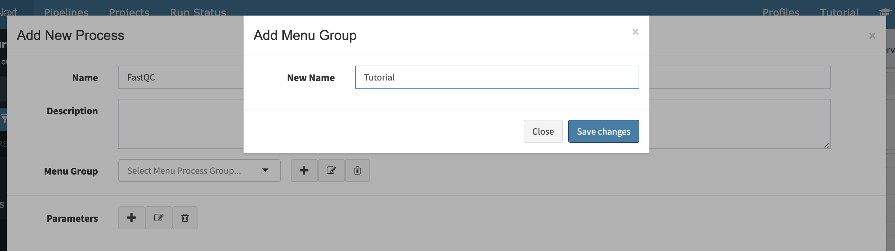Click the filter icon on left sidebar
This screenshot has height=251, width=895.
coord(4,120)
